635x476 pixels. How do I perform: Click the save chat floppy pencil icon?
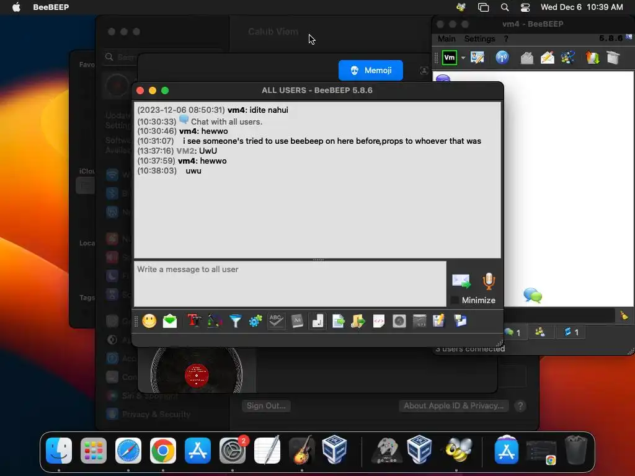(439, 321)
